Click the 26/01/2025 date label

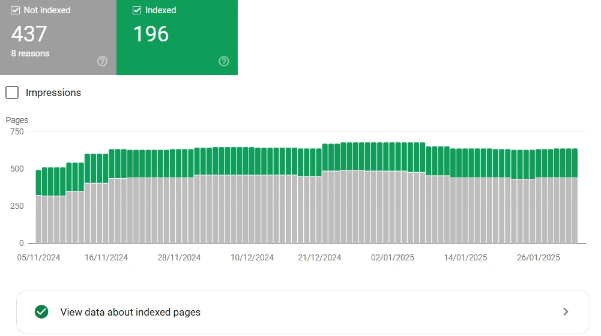coord(538,257)
